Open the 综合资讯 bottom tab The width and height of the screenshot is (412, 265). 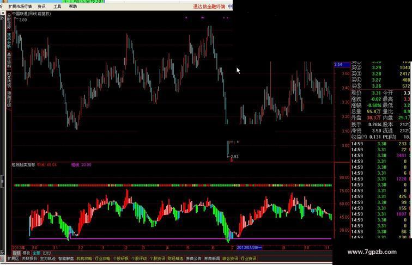230,258
